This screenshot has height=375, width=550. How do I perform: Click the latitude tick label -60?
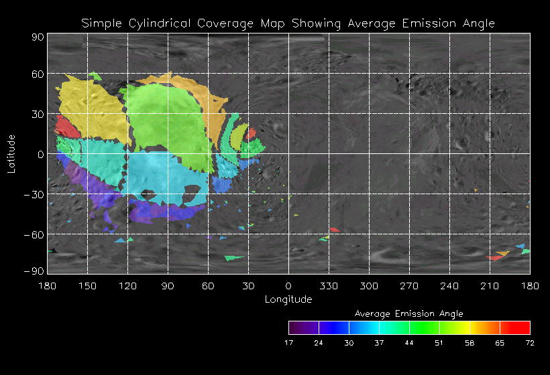[35, 234]
